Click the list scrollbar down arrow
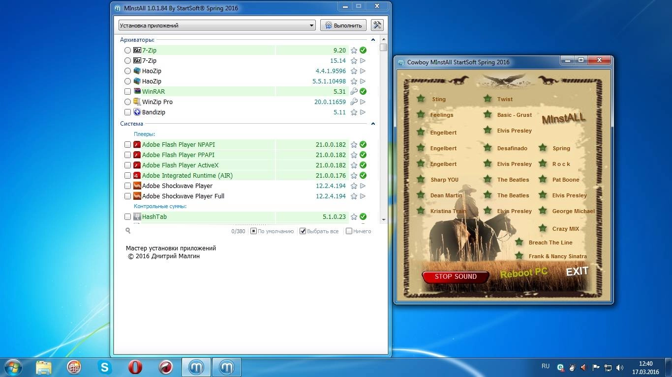Screen dimensions: 672x377 (384, 220)
